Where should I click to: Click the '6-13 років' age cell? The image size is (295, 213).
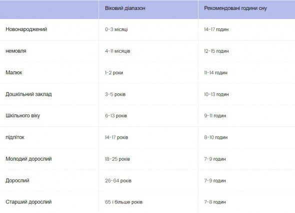(x=116, y=116)
